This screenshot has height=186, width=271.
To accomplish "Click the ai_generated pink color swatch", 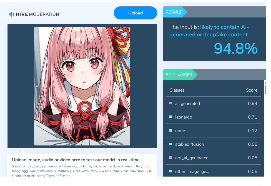I will tap(170, 103).
